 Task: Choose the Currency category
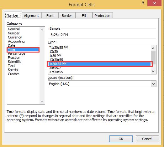(x=24, y=37)
